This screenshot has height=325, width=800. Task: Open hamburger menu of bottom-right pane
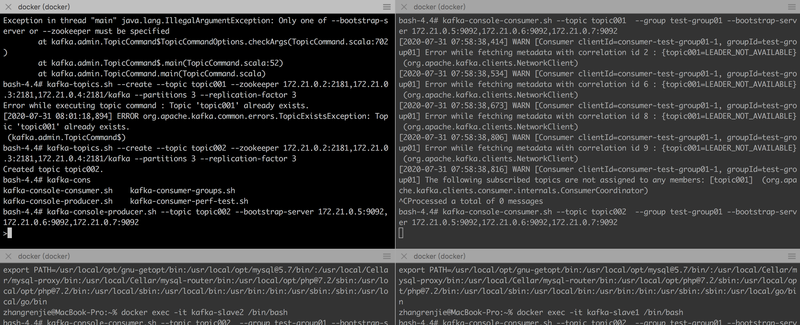tap(792, 256)
